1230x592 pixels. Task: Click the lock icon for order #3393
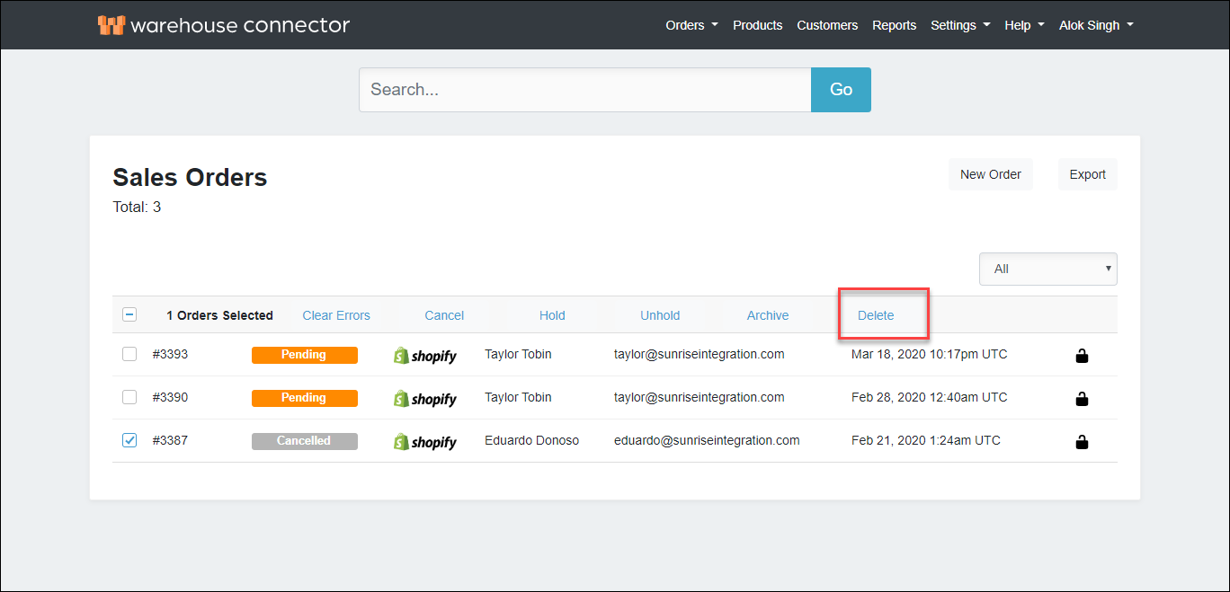tap(1082, 356)
